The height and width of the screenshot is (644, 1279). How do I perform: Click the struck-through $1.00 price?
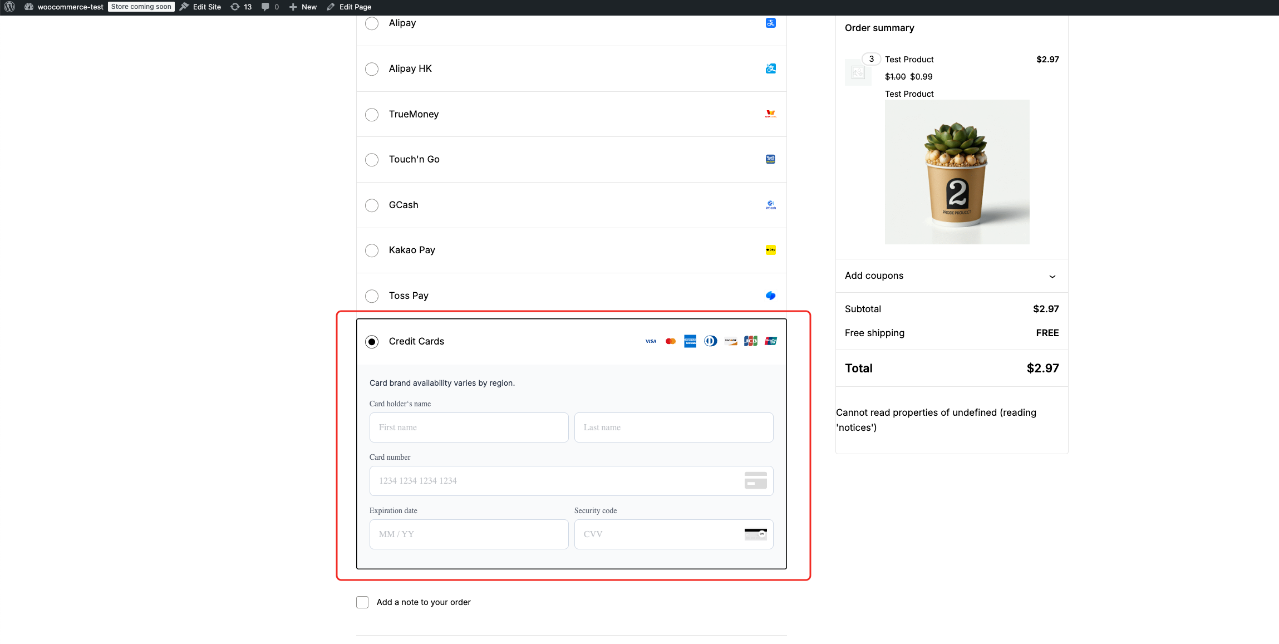click(895, 77)
